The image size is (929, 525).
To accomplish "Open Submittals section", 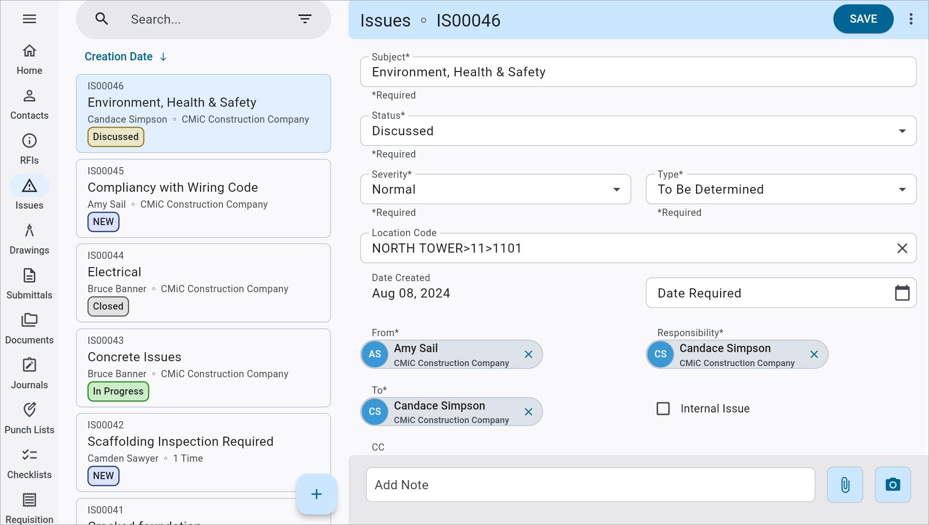I will [29, 284].
